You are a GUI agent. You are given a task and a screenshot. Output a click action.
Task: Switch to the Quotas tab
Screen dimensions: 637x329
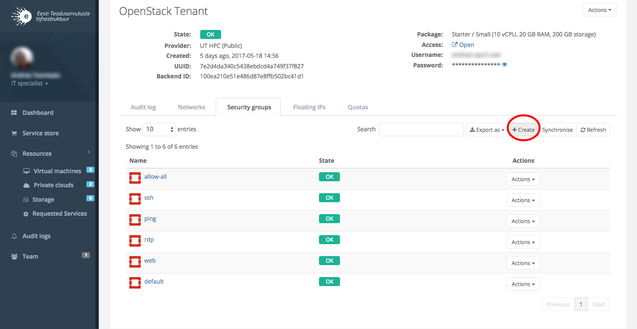pyautogui.click(x=358, y=107)
